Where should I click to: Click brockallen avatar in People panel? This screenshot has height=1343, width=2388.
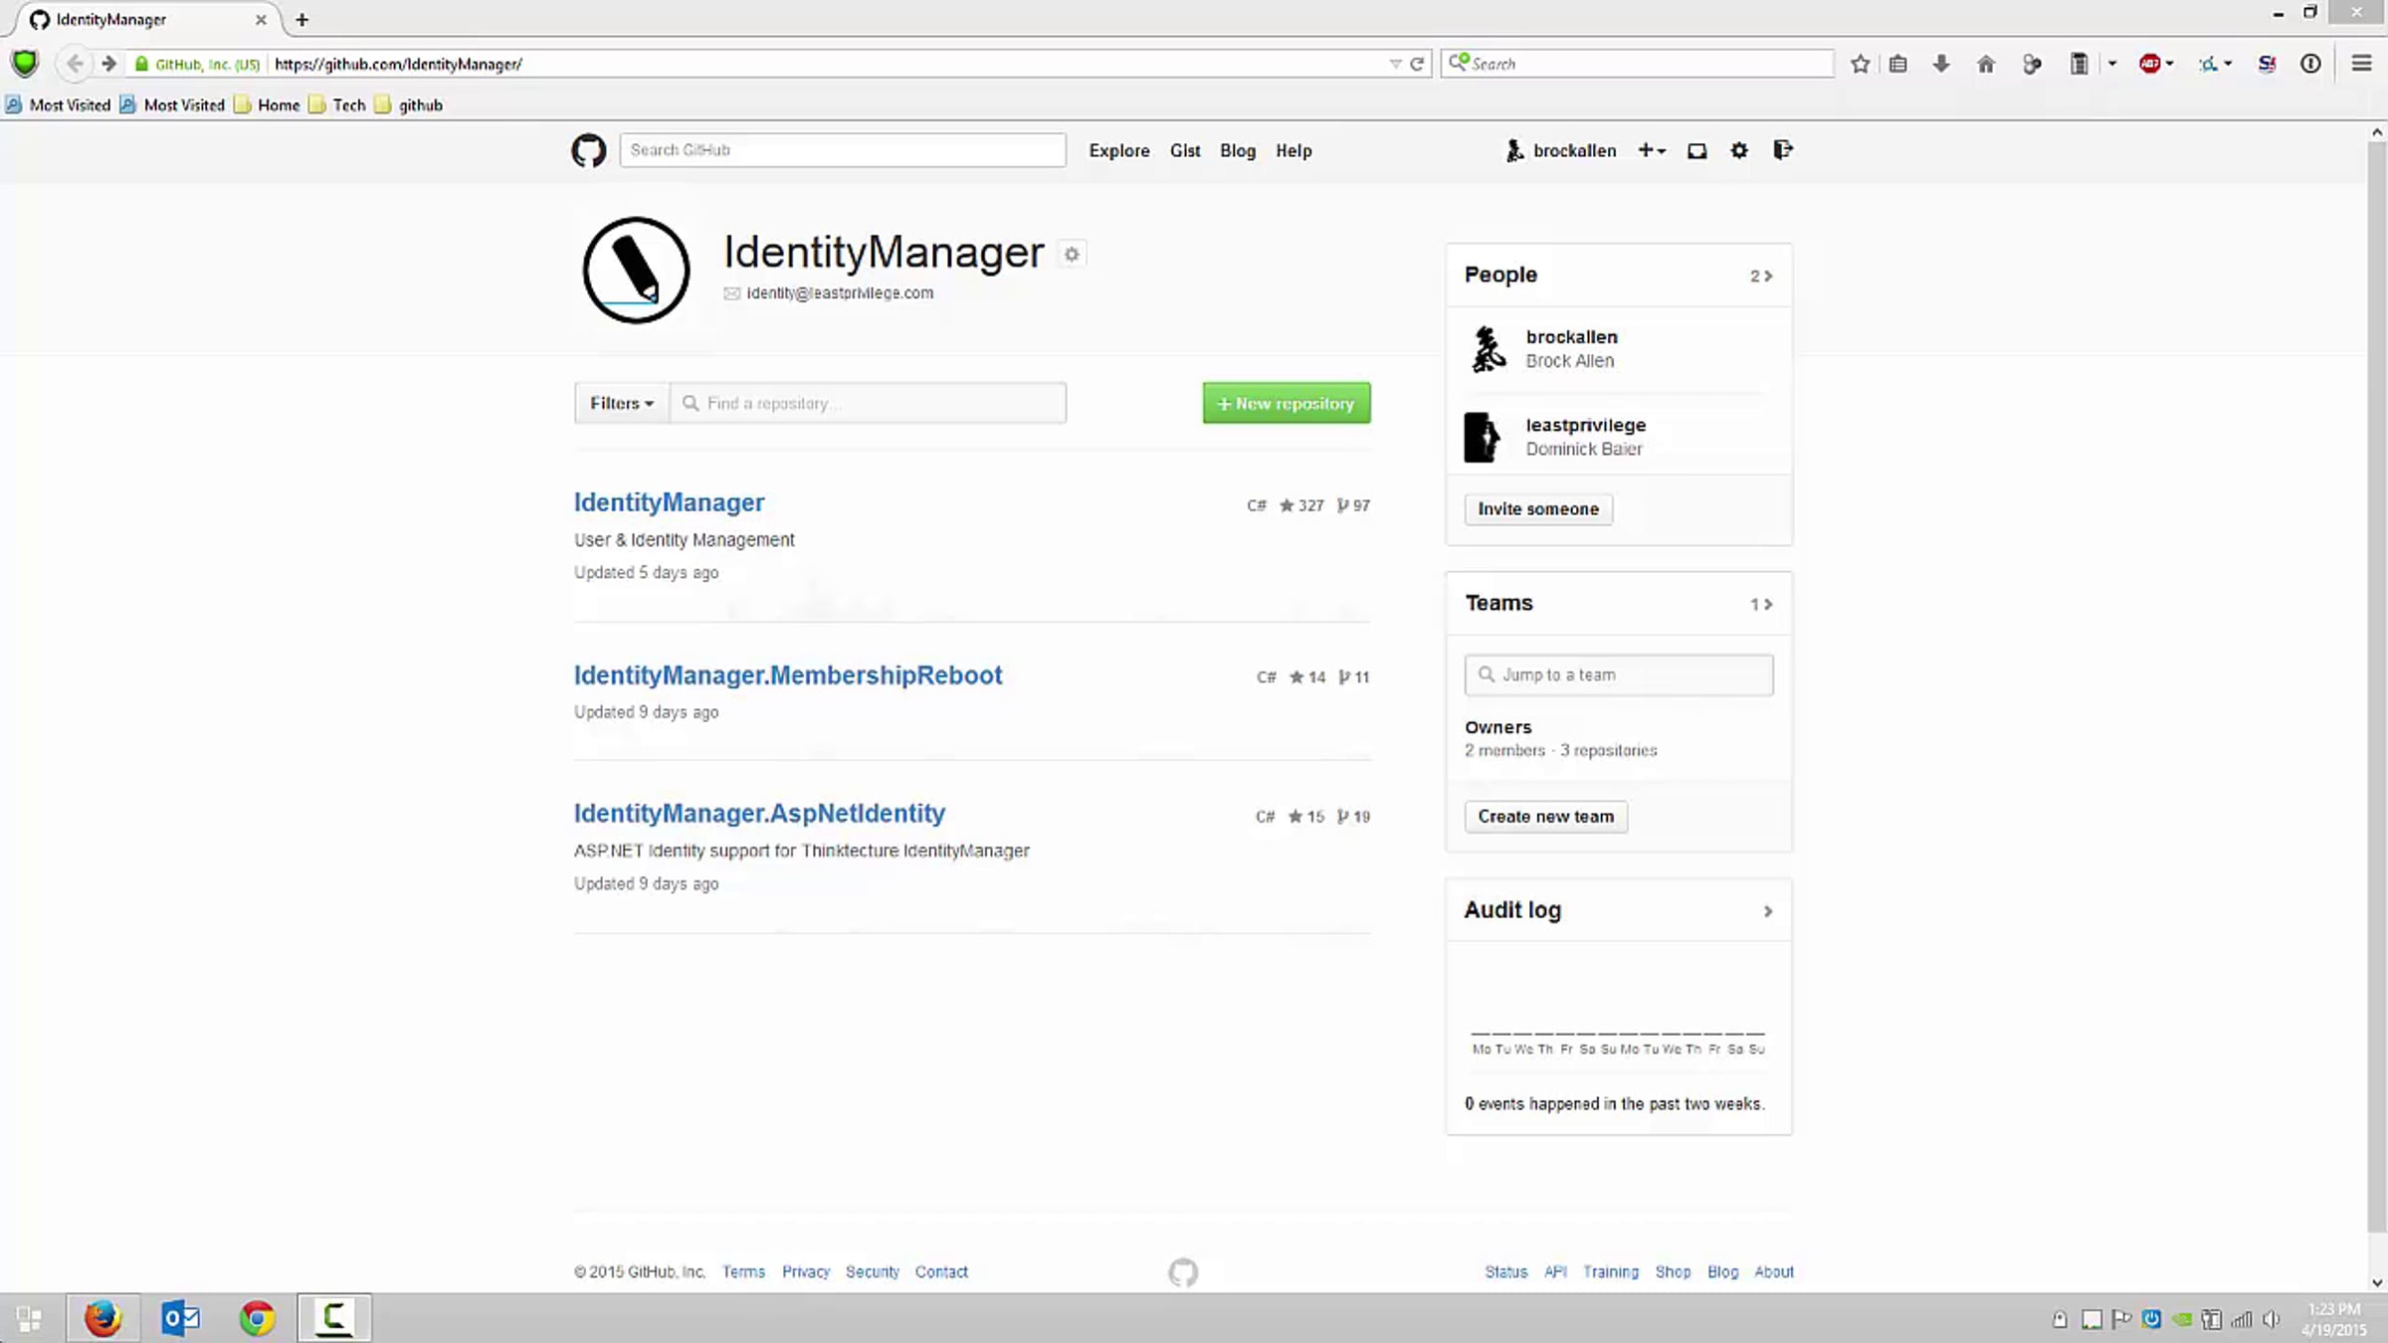click(x=1488, y=349)
